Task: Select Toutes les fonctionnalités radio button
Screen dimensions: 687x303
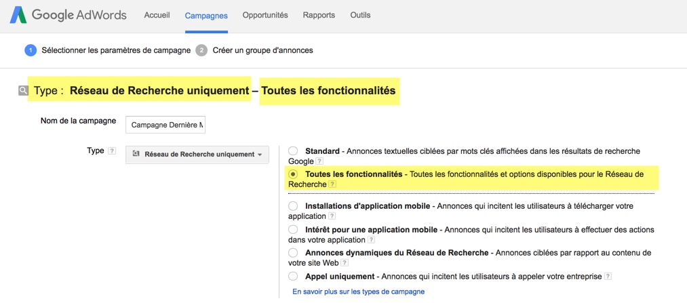Action: tap(293, 174)
